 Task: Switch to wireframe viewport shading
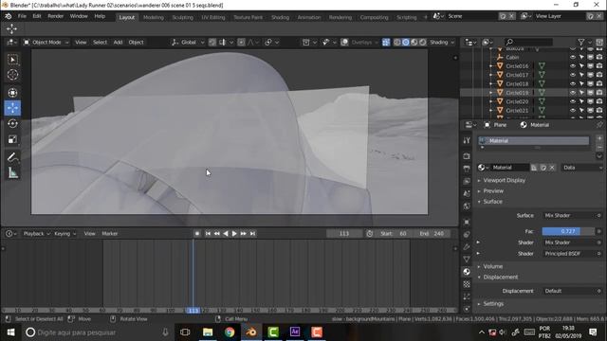tap(396, 42)
